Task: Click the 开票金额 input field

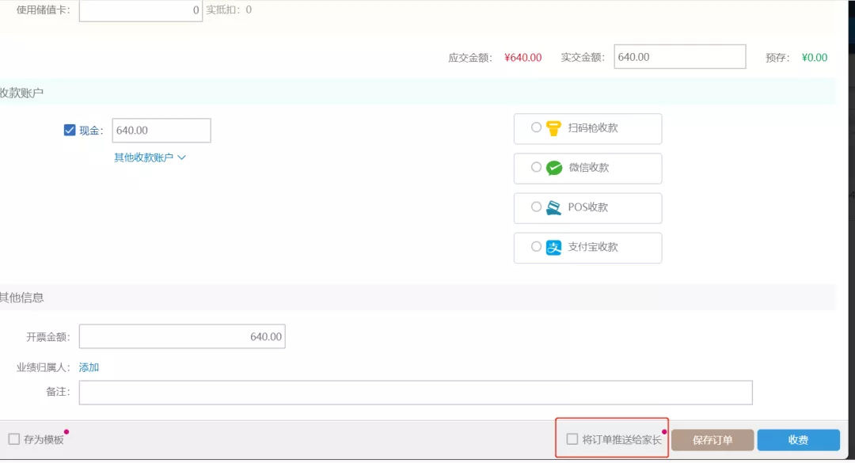Action: point(182,336)
